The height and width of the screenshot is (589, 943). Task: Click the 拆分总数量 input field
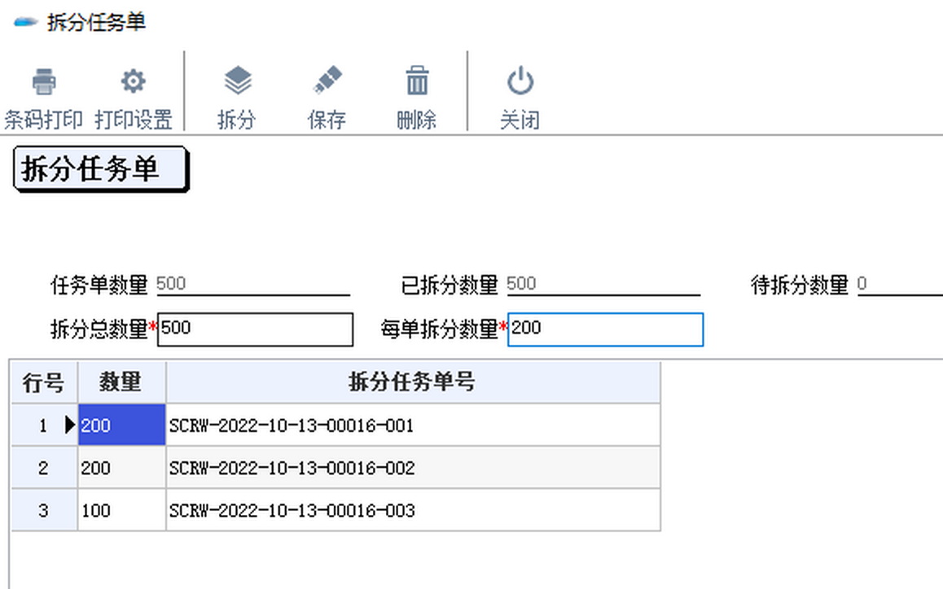coord(255,329)
